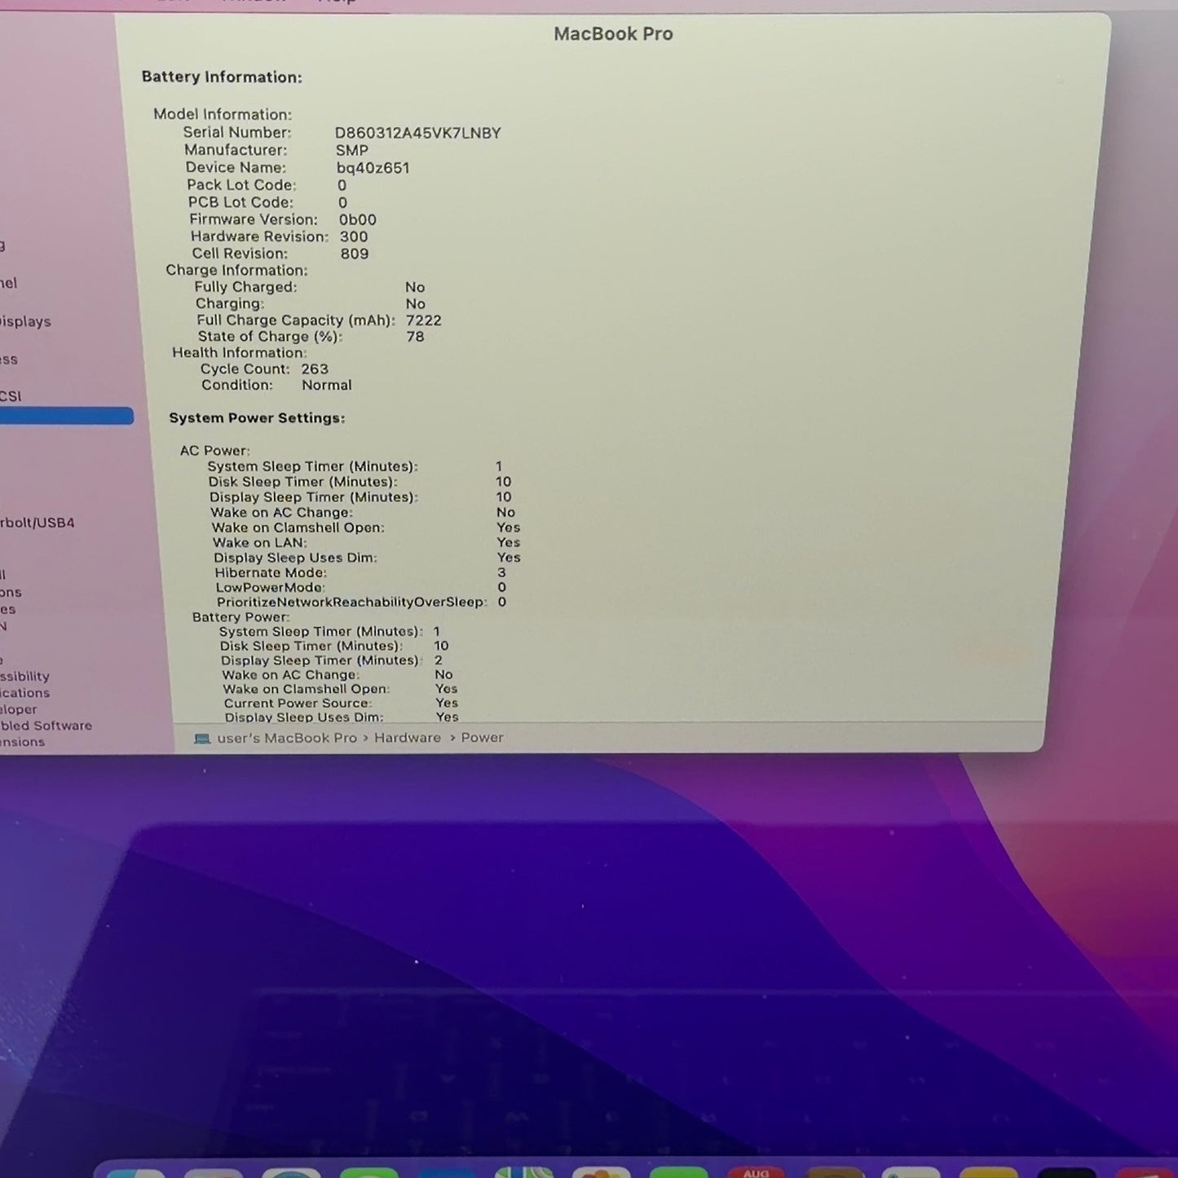Select Extensions in the sidebar
The width and height of the screenshot is (1178, 1178).
(22, 742)
